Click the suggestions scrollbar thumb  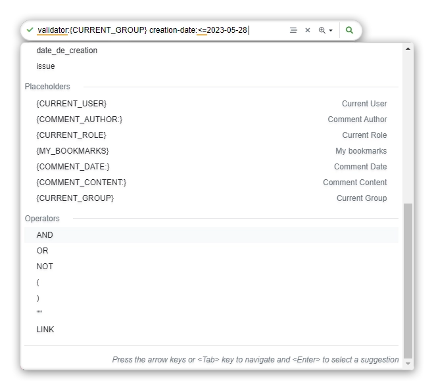point(408,281)
